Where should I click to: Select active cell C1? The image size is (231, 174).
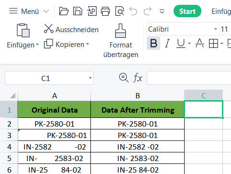pyautogui.click(x=203, y=109)
